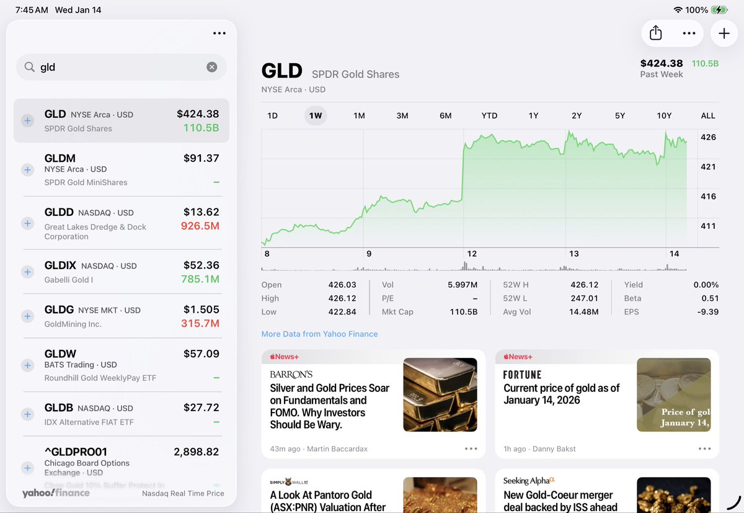This screenshot has height=513, width=744.
Task: Select 1W chart range
Action: click(x=316, y=115)
